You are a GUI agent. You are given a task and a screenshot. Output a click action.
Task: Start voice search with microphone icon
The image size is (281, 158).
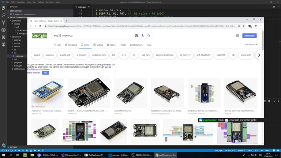pos(143,36)
